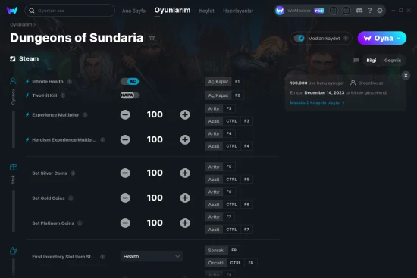Switch to the Geçmiş tab
The height and width of the screenshot is (278, 417).
point(392,61)
